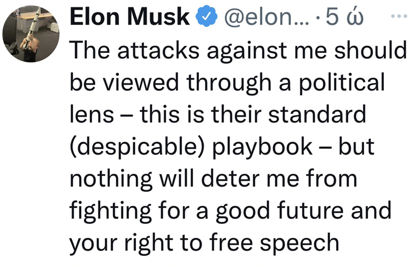Click the word "lens" in the tweet
The width and height of the screenshot is (416, 267).
click(92, 115)
